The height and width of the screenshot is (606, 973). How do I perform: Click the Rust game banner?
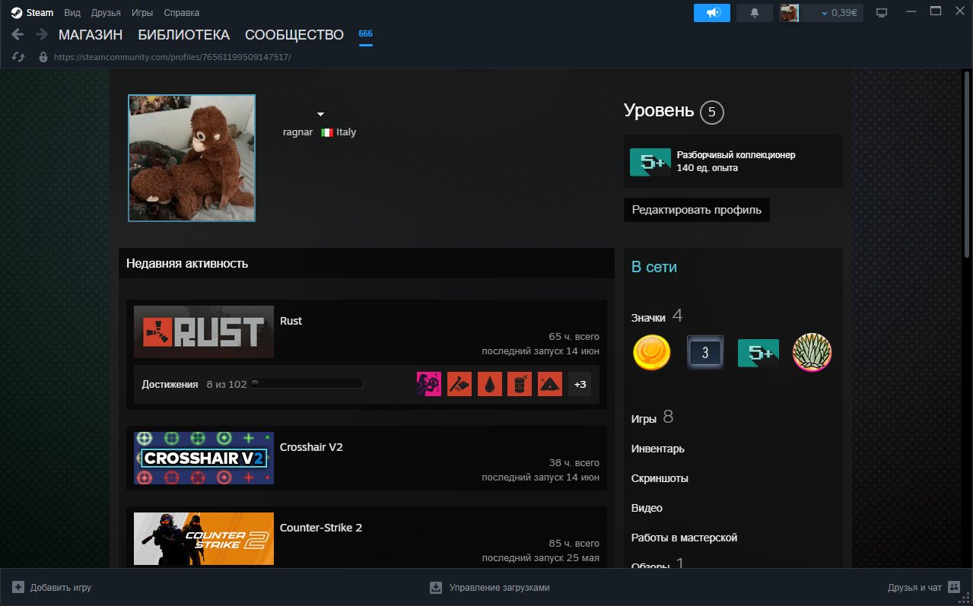tap(204, 332)
